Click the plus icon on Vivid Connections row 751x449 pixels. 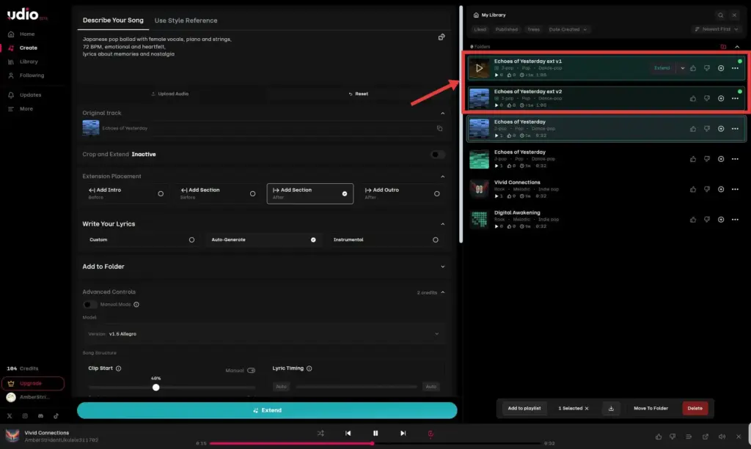tap(721, 190)
